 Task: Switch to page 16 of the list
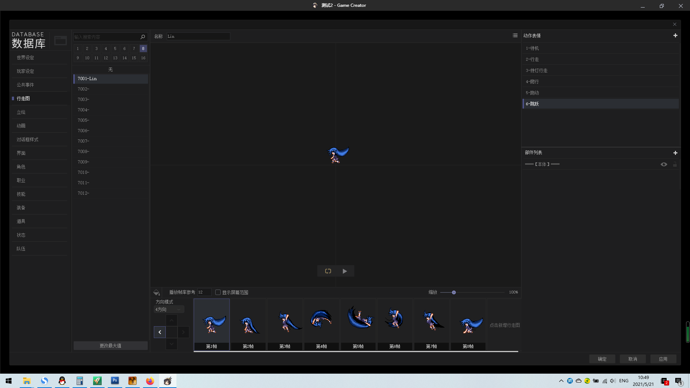143,58
